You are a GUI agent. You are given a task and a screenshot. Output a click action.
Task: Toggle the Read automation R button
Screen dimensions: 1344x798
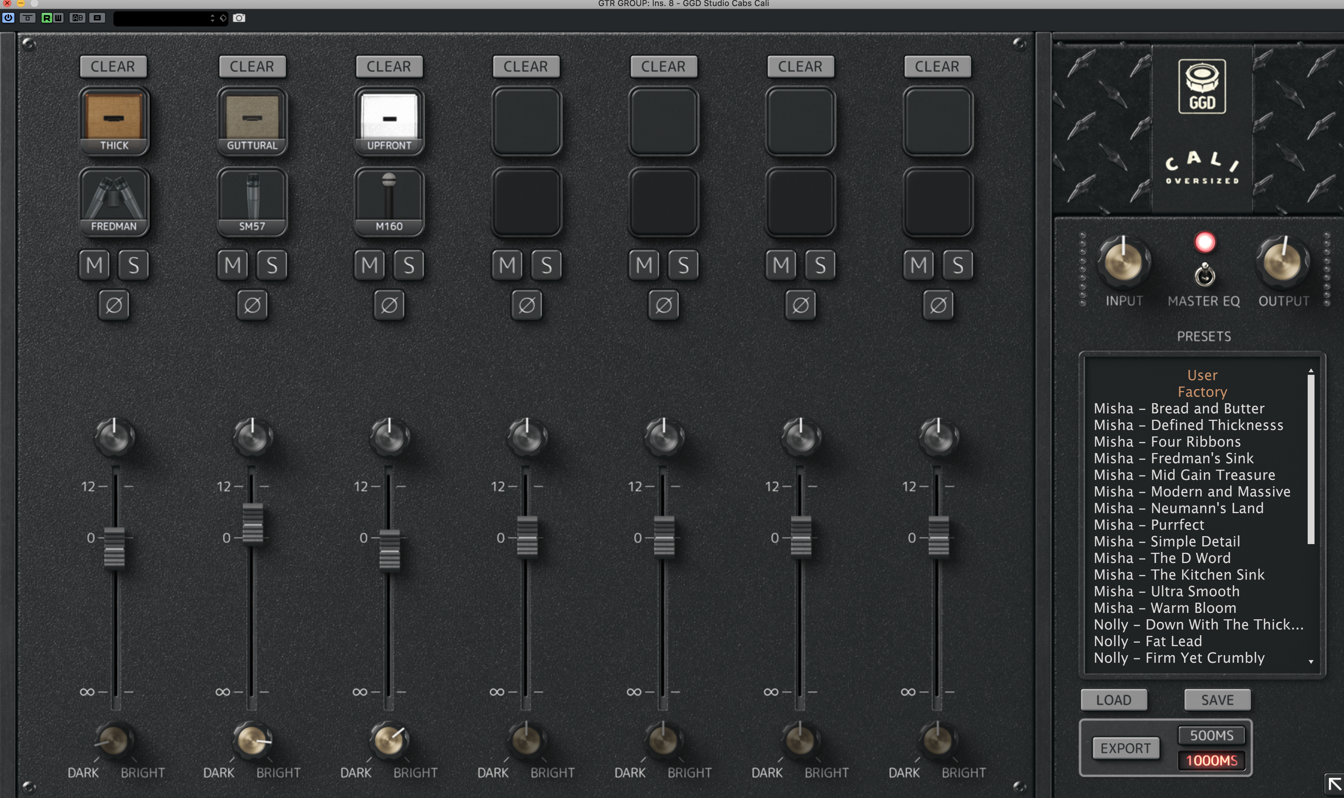pyautogui.click(x=46, y=18)
